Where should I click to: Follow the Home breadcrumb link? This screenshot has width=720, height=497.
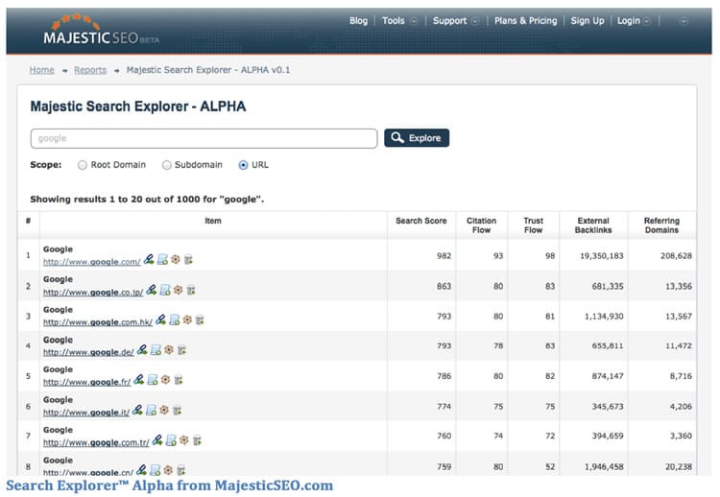(x=42, y=70)
